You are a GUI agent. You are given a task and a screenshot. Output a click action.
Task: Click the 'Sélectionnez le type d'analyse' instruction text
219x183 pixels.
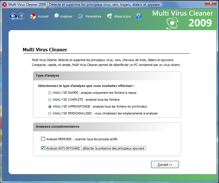point(86,86)
